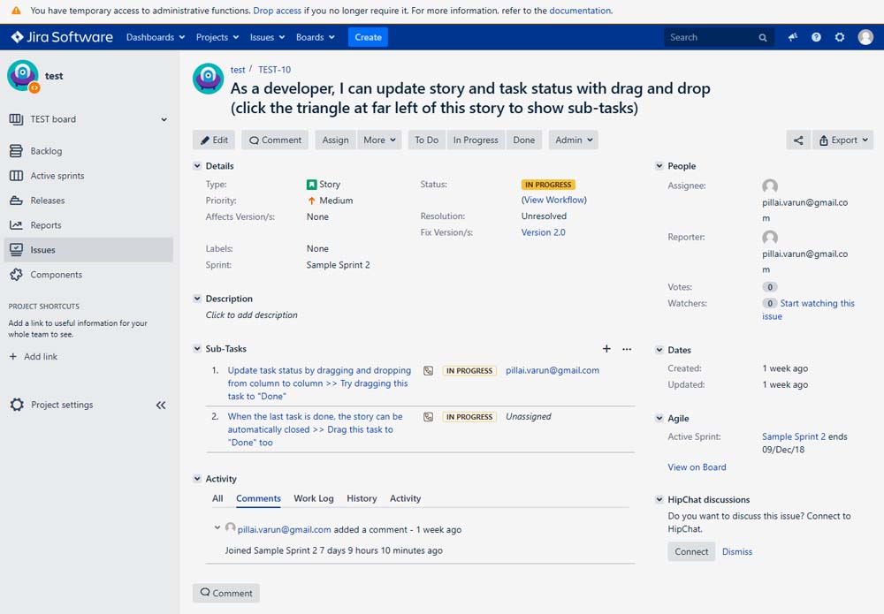
Task: Click the Releases ship icon
Action: coord(16,201)
